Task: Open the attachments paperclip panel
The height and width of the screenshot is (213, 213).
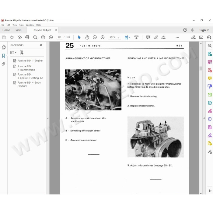Action: (x=4, y=64)
